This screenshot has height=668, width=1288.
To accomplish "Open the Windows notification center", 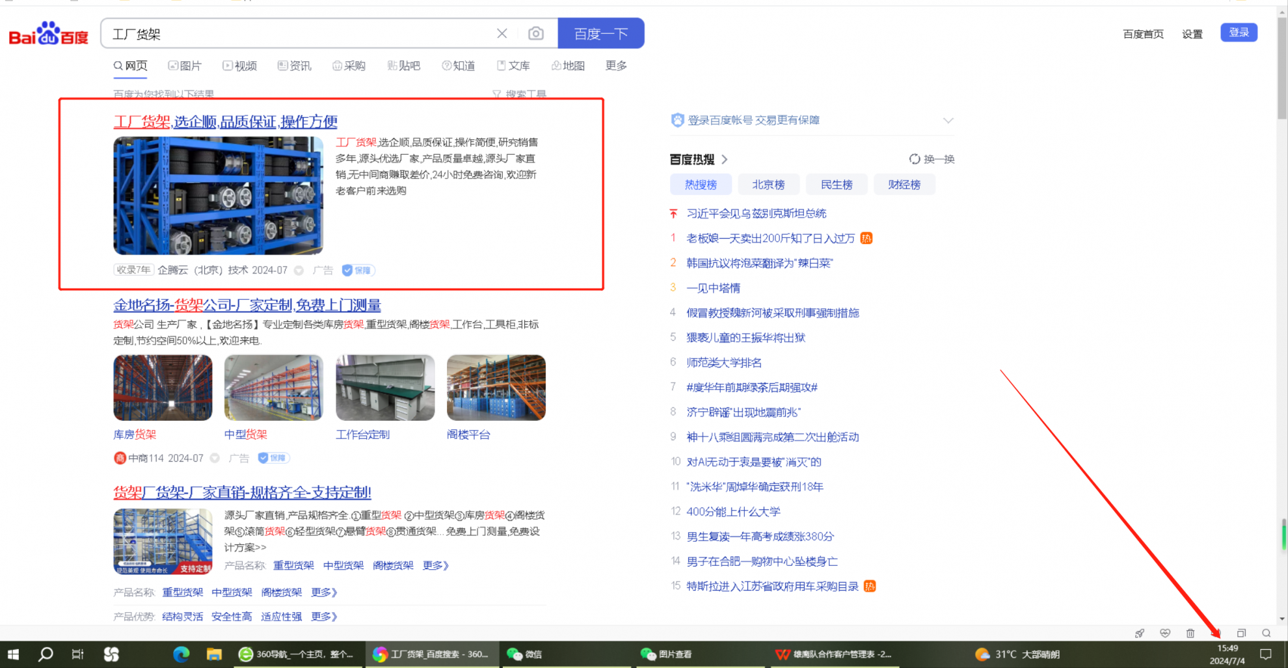I will pos(1266,654).
